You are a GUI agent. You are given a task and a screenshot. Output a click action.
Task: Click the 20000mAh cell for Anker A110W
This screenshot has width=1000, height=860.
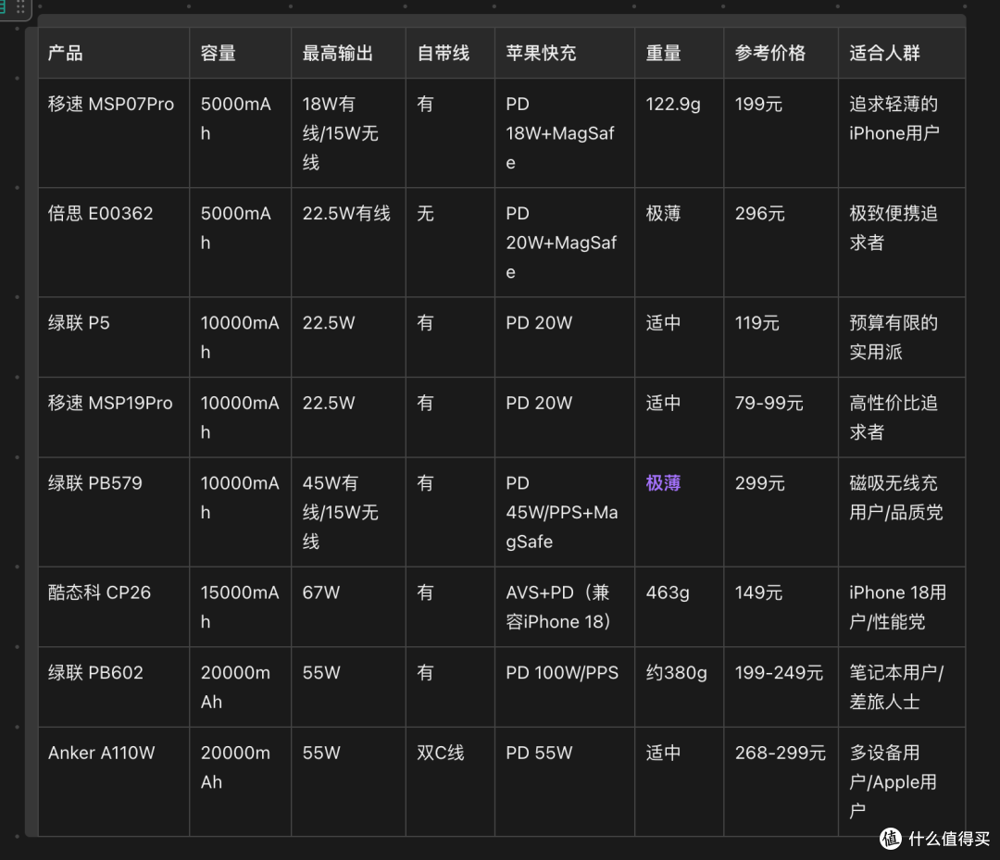(241, 782)
